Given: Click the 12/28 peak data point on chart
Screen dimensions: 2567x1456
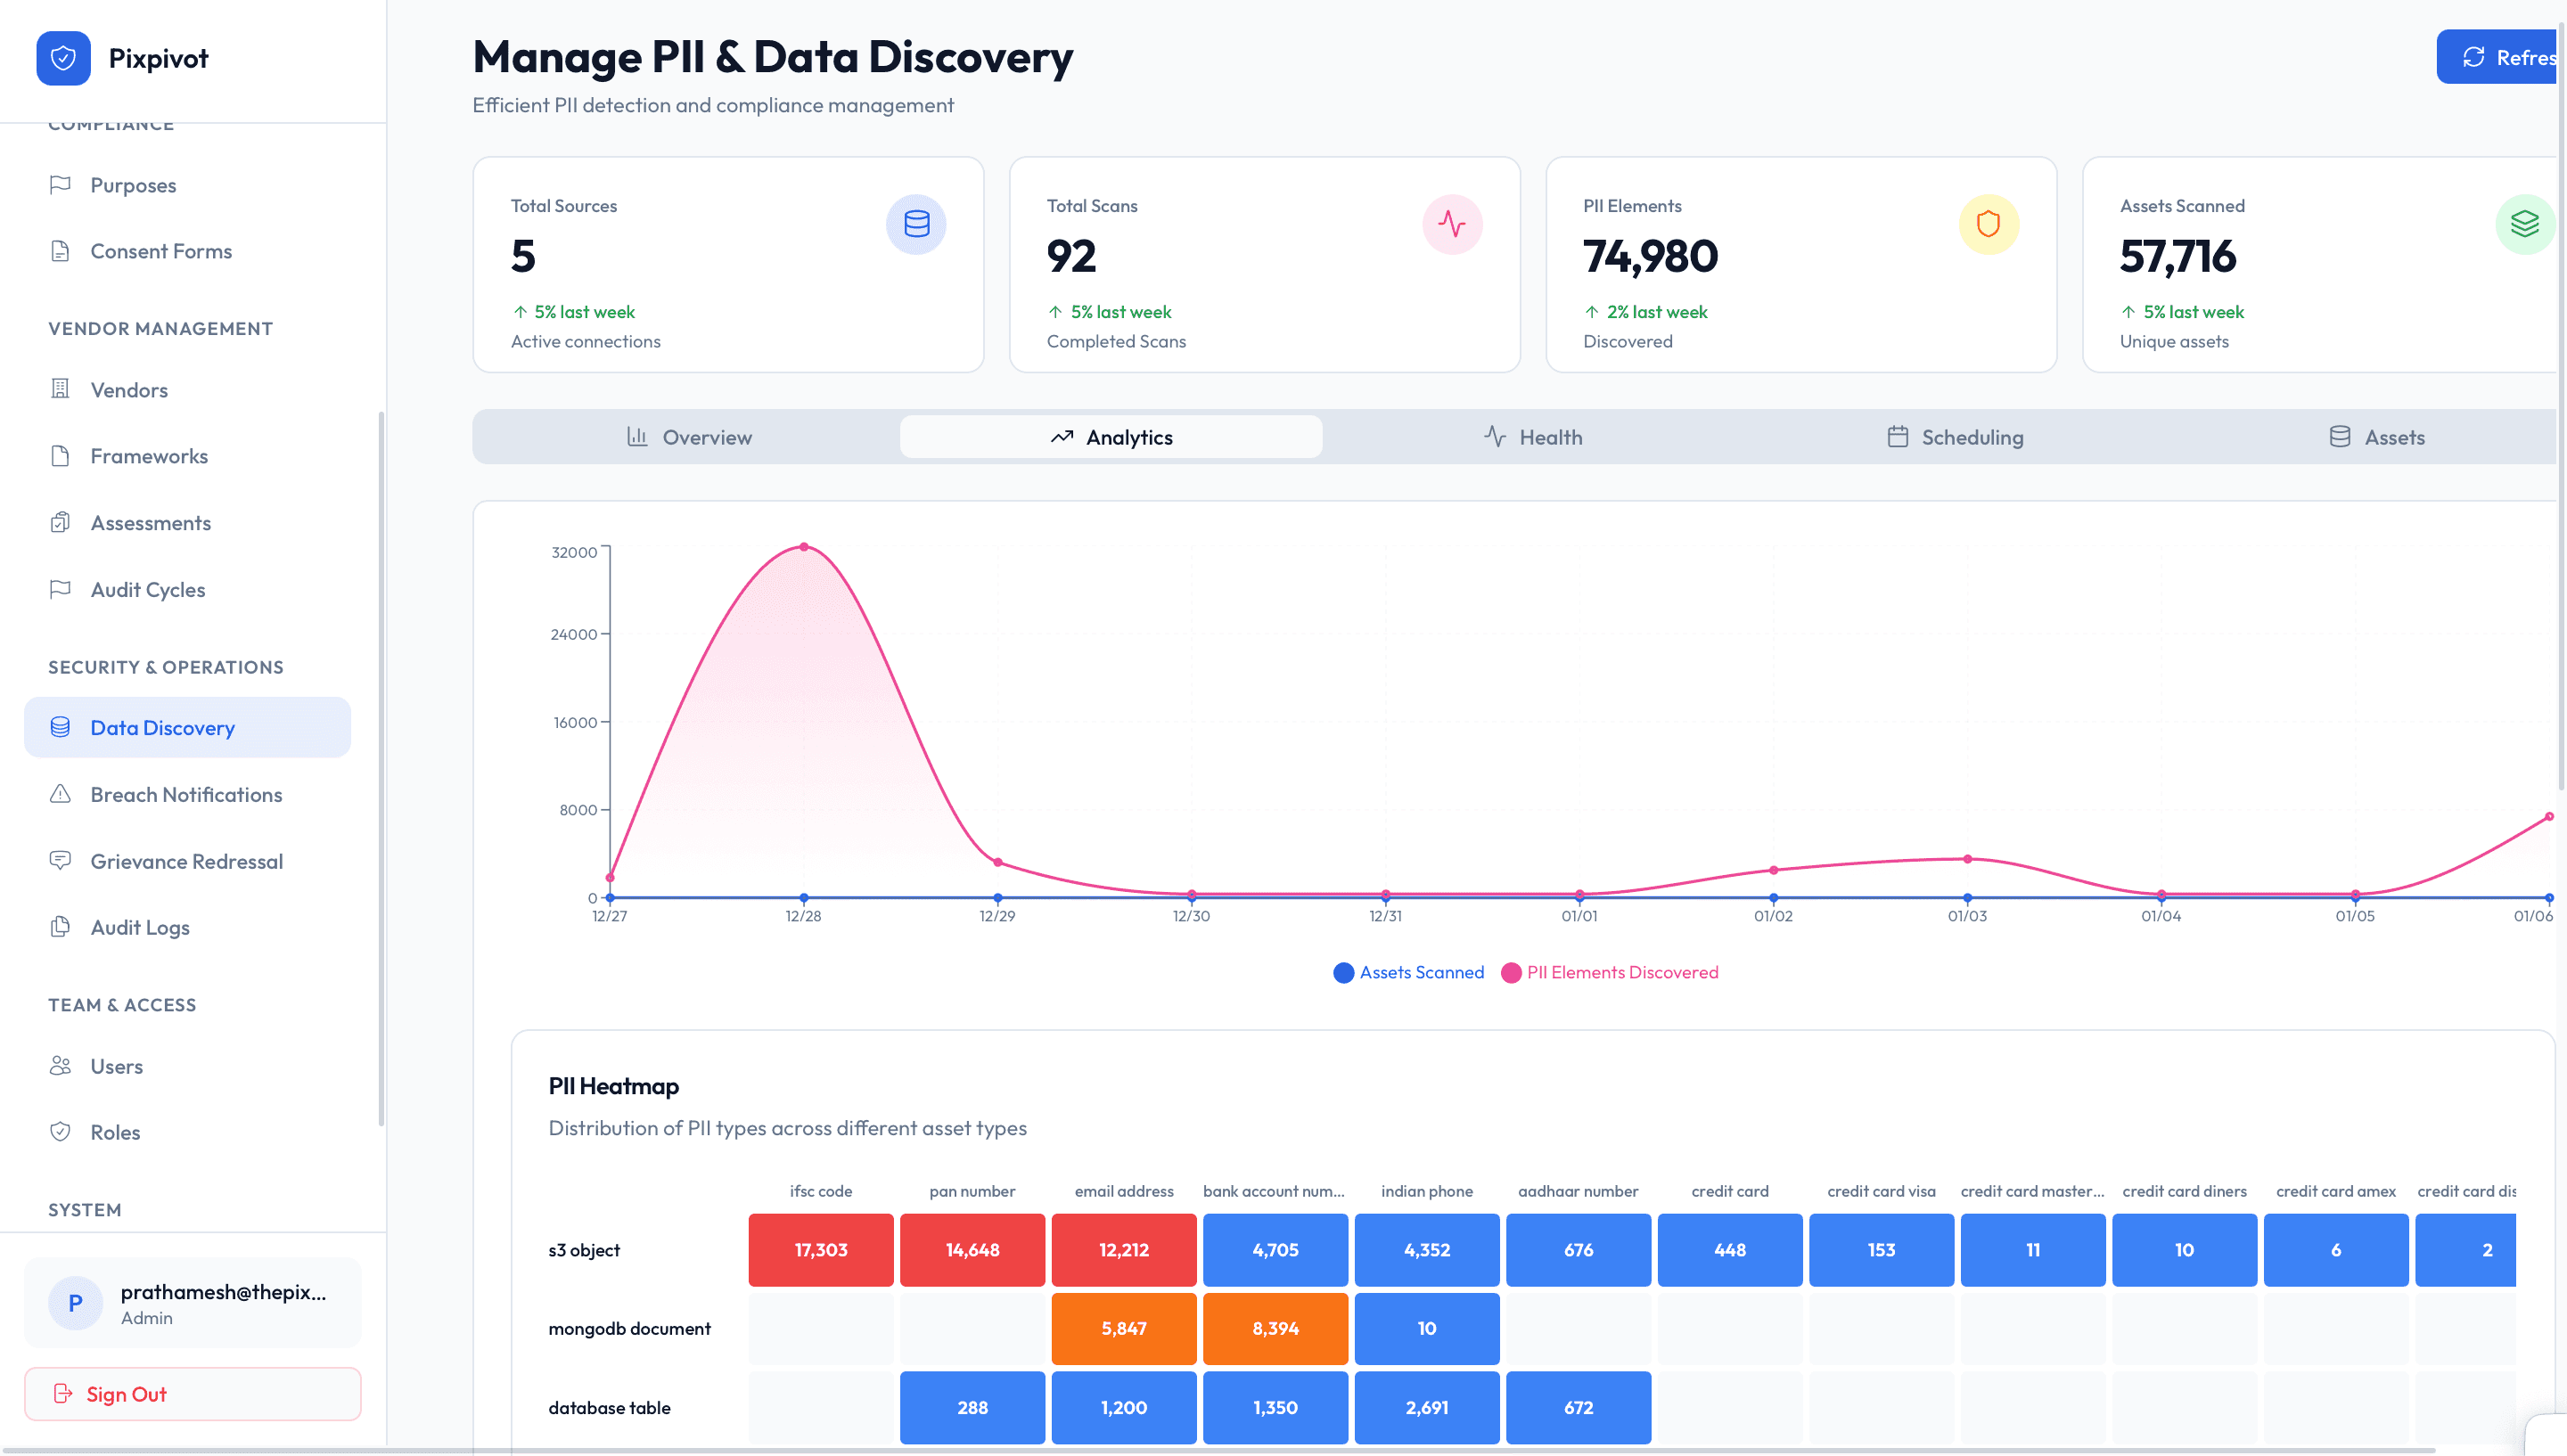Looking at the screenshot, I should pos(803,547).
